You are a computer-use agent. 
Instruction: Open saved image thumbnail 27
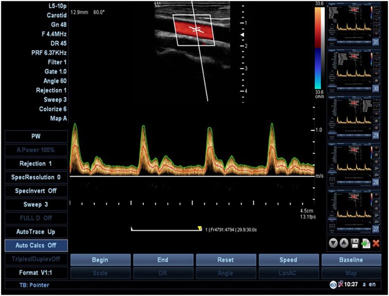click(353, 211)
